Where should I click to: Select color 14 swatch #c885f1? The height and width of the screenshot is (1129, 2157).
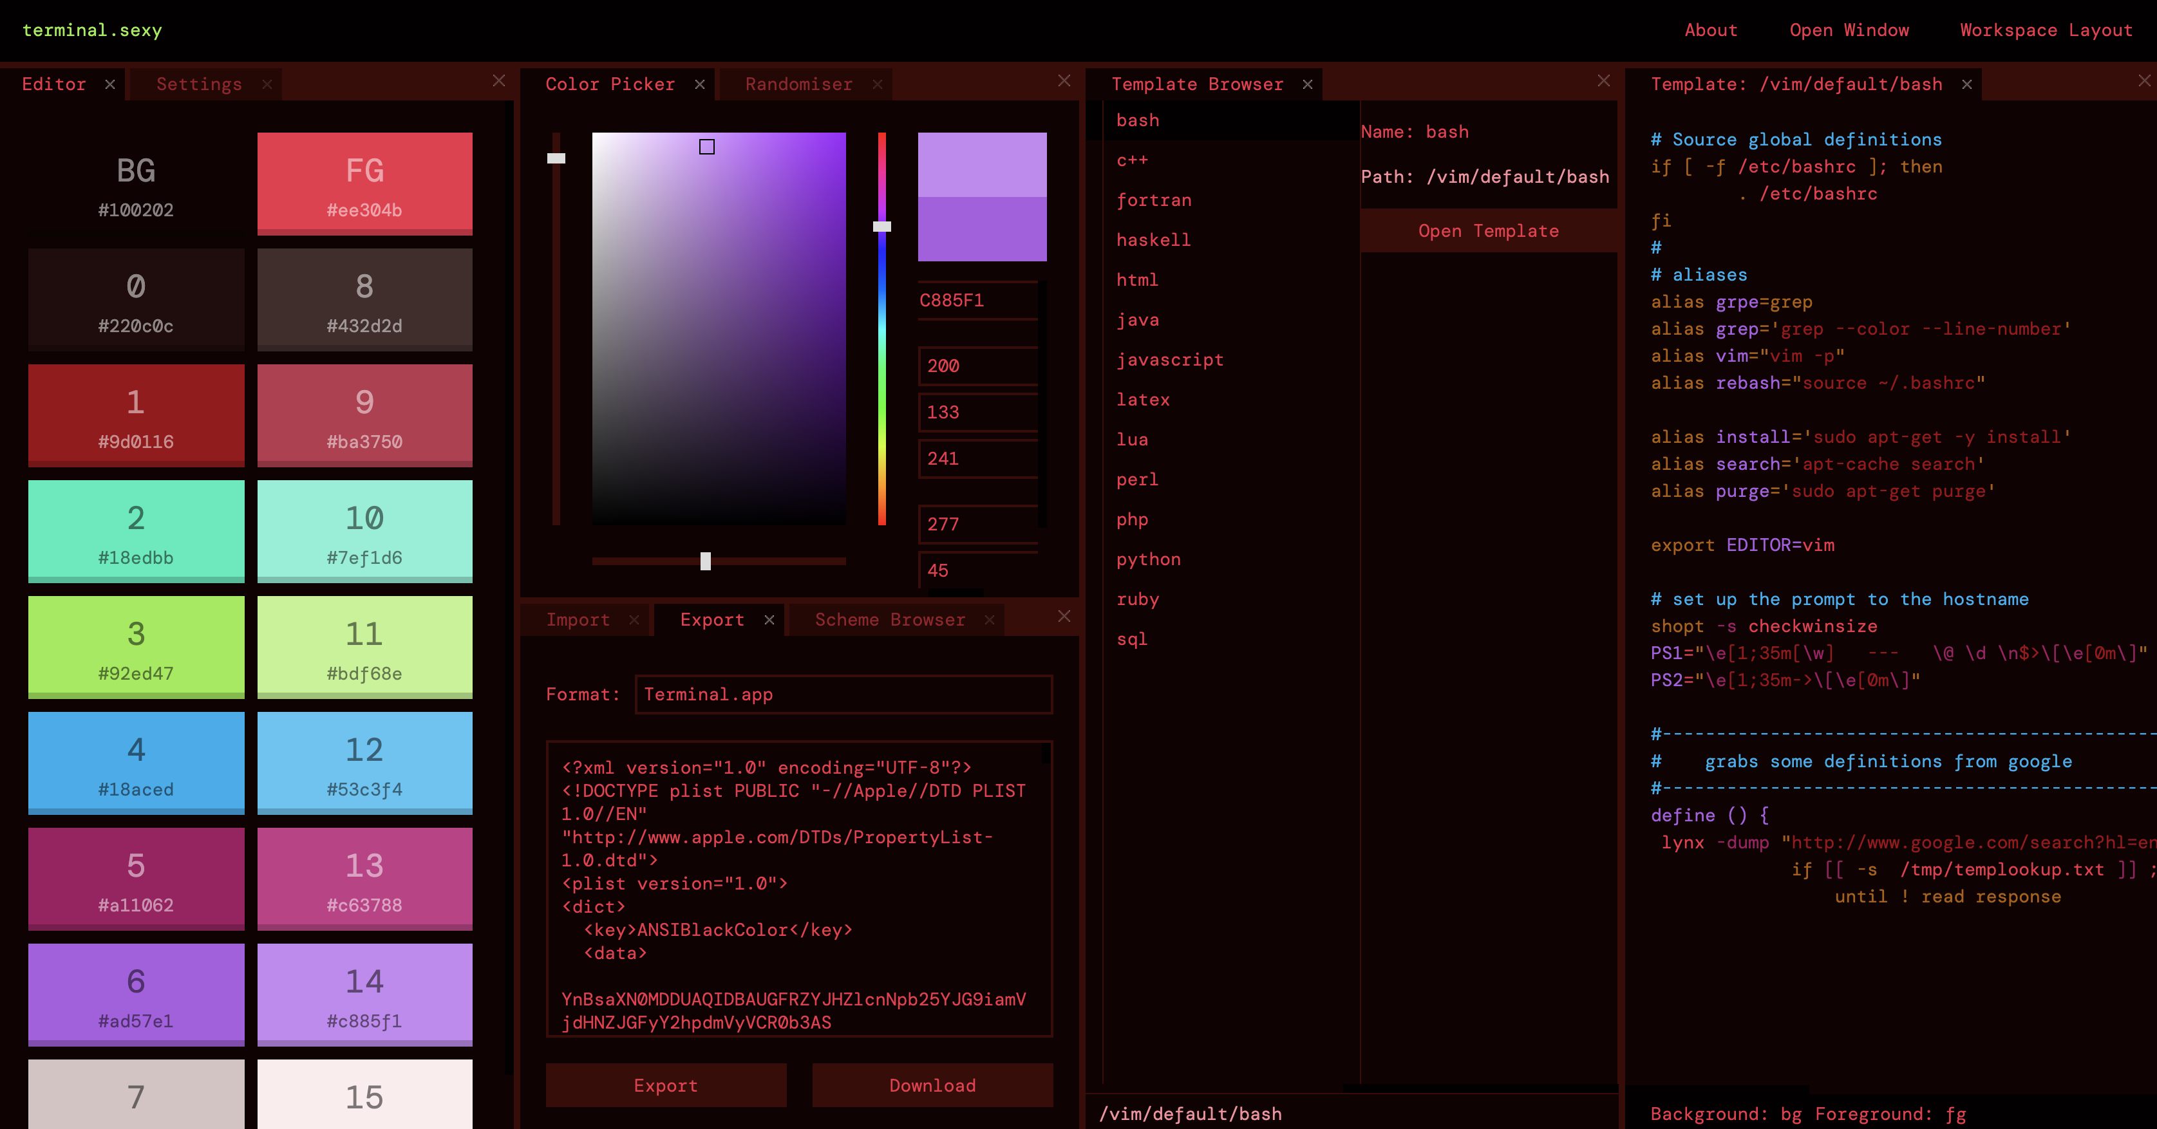(x=364, y=995)
